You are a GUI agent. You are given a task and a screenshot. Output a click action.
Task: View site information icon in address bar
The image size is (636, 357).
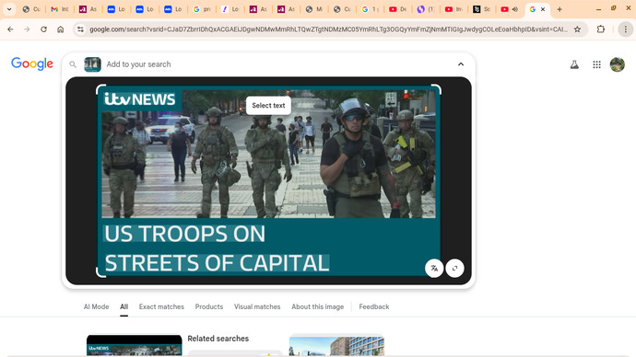pos(81,29)
